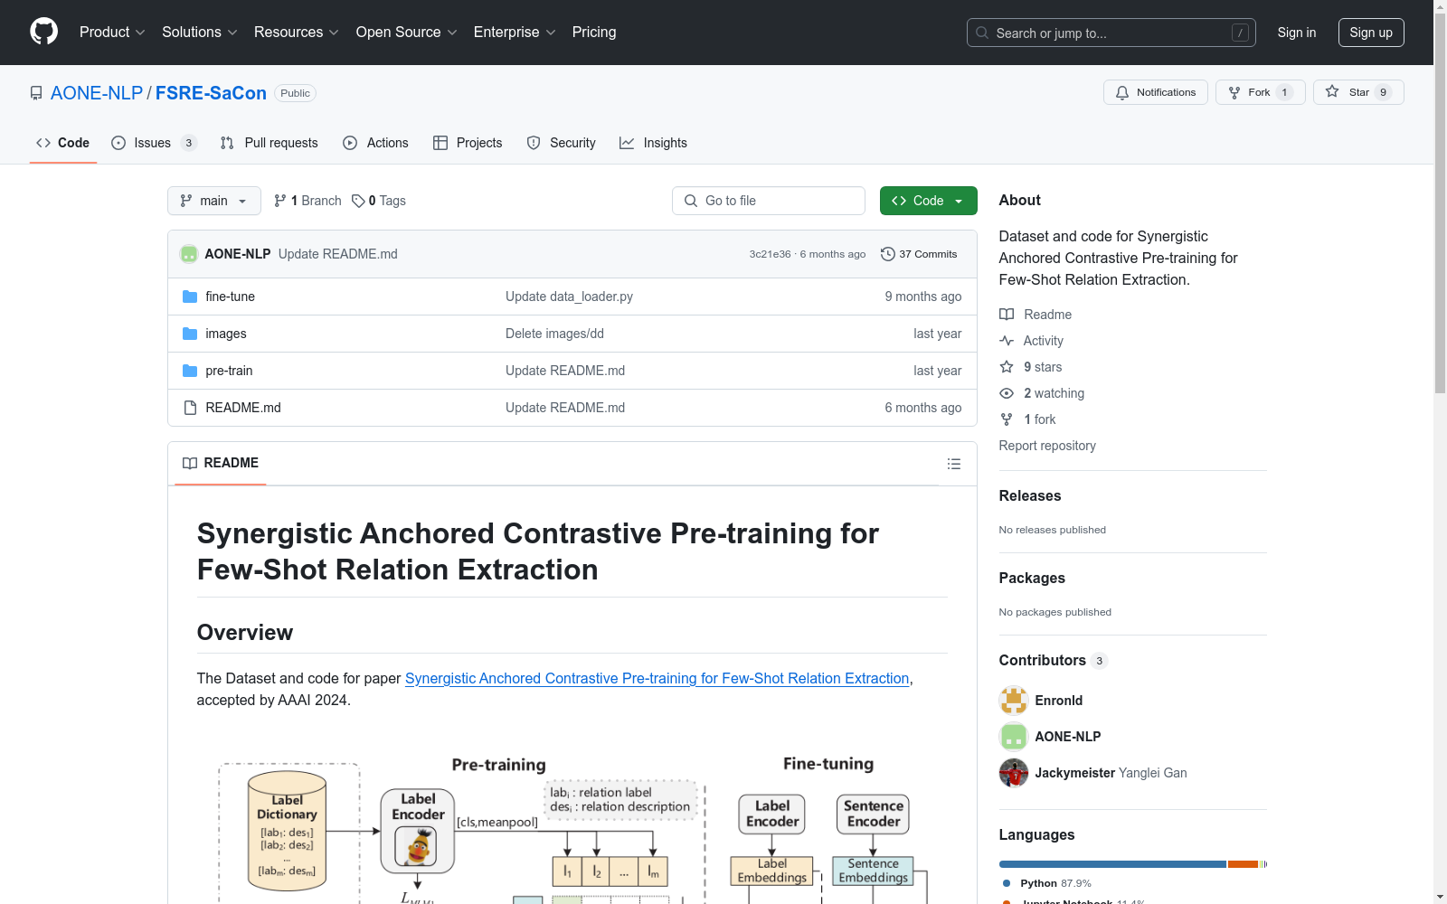Open the Synergistic Anchored Contrastive paper link
This screenshot has height=904, width=1447.
click(x=657, y=678)
